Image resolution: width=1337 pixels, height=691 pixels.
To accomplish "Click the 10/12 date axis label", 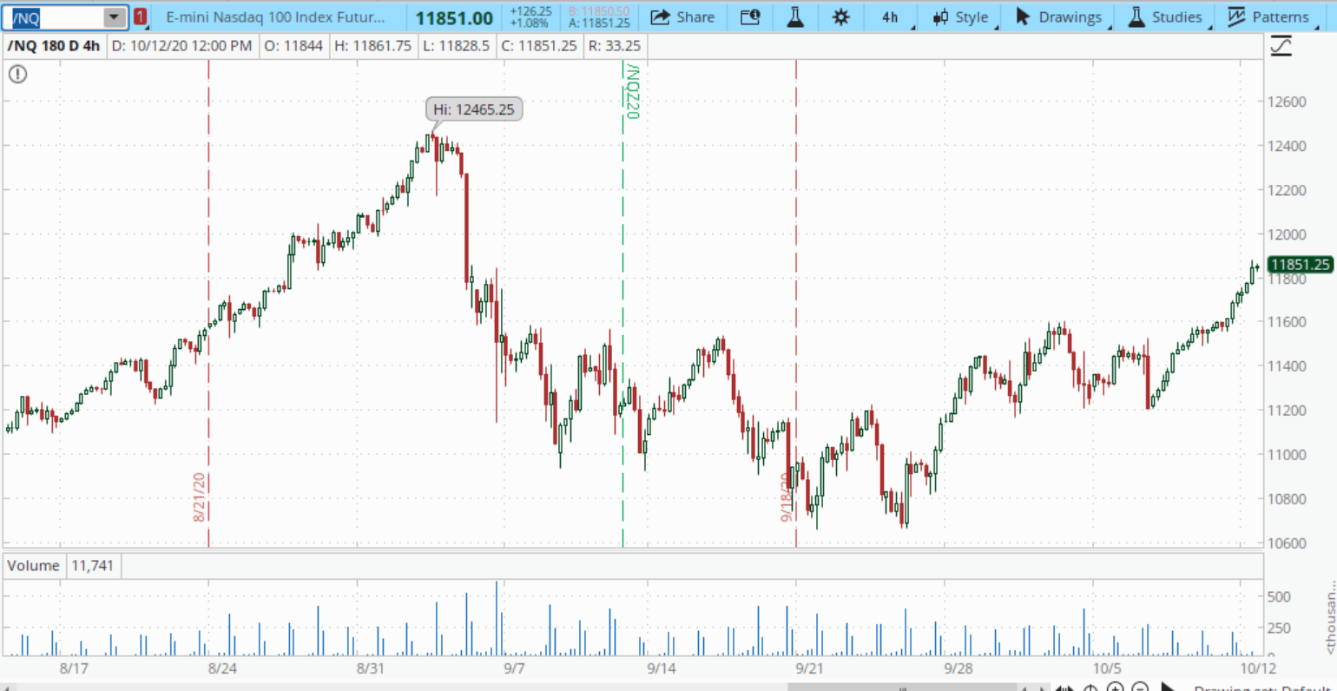I will click(1258, 668).
